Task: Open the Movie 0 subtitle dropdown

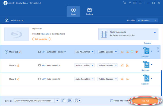Action: (108, 79)
